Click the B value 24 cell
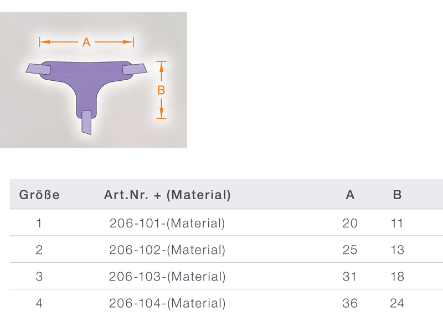 (397, 303)
